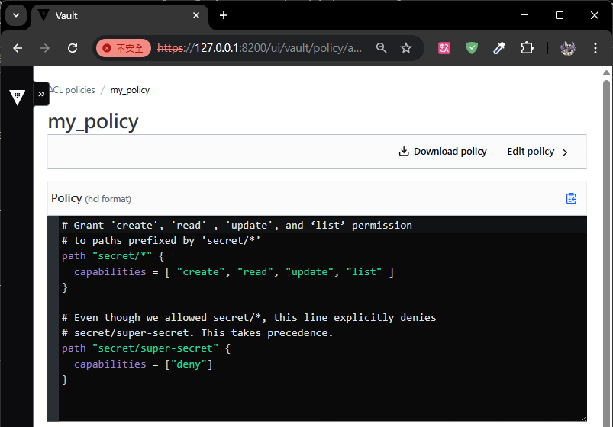
Task: Open tab search dropdown arrow
Action: coord(15,15)
